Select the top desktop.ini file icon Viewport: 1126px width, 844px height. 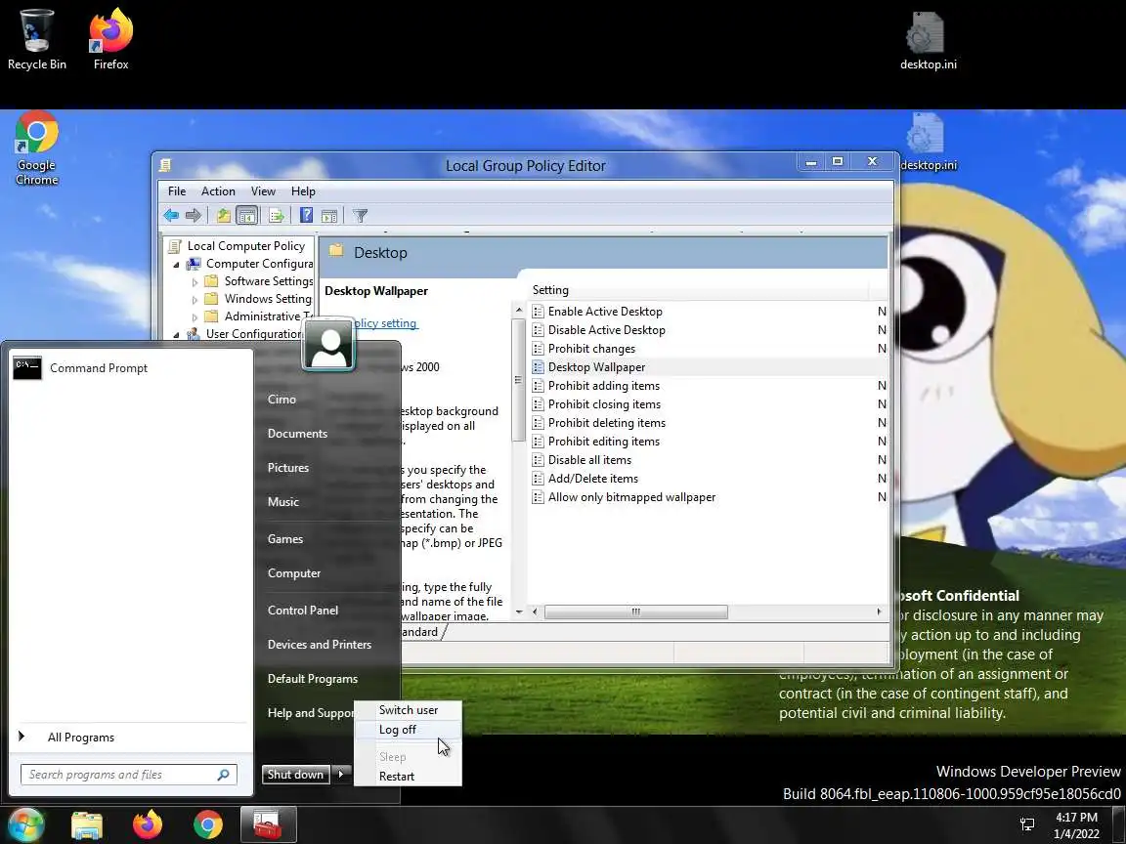coord(928,41)
